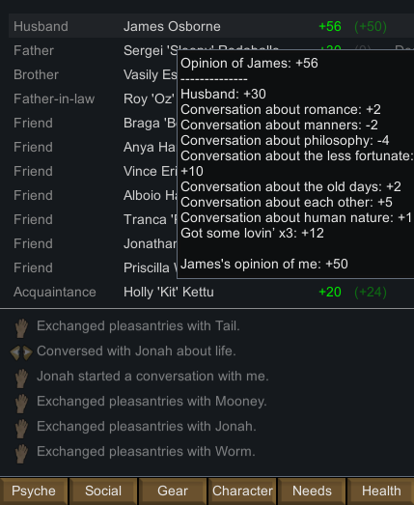The width and height of the screenshot is (414, 505).
Task: Open the Needs tab
Action: click(312, 491)
